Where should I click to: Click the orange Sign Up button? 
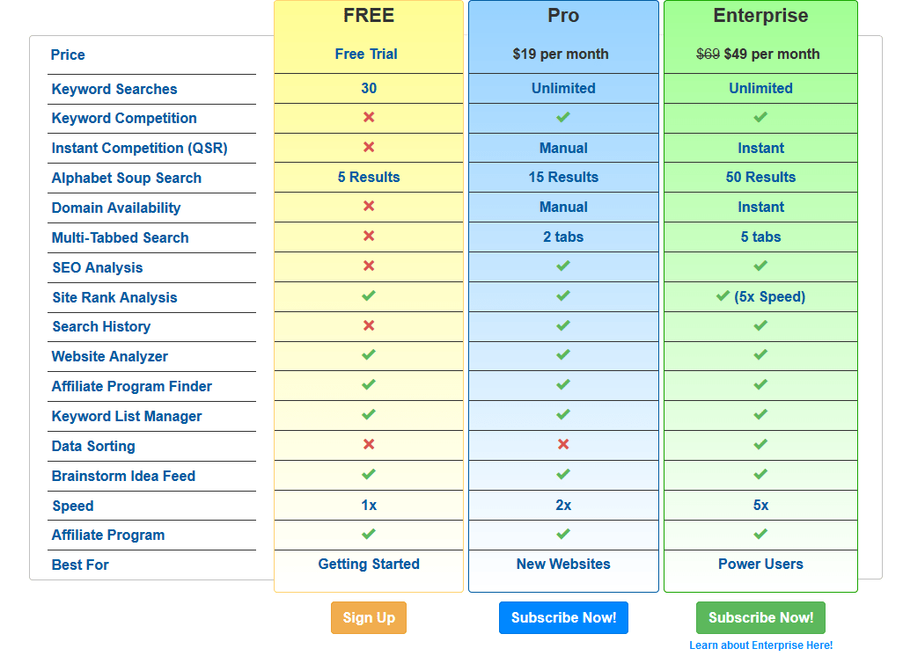click(x=369, y=617)
